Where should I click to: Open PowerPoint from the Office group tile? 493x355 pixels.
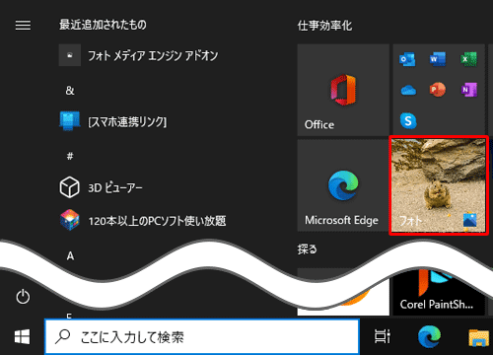tap(438, 90)
